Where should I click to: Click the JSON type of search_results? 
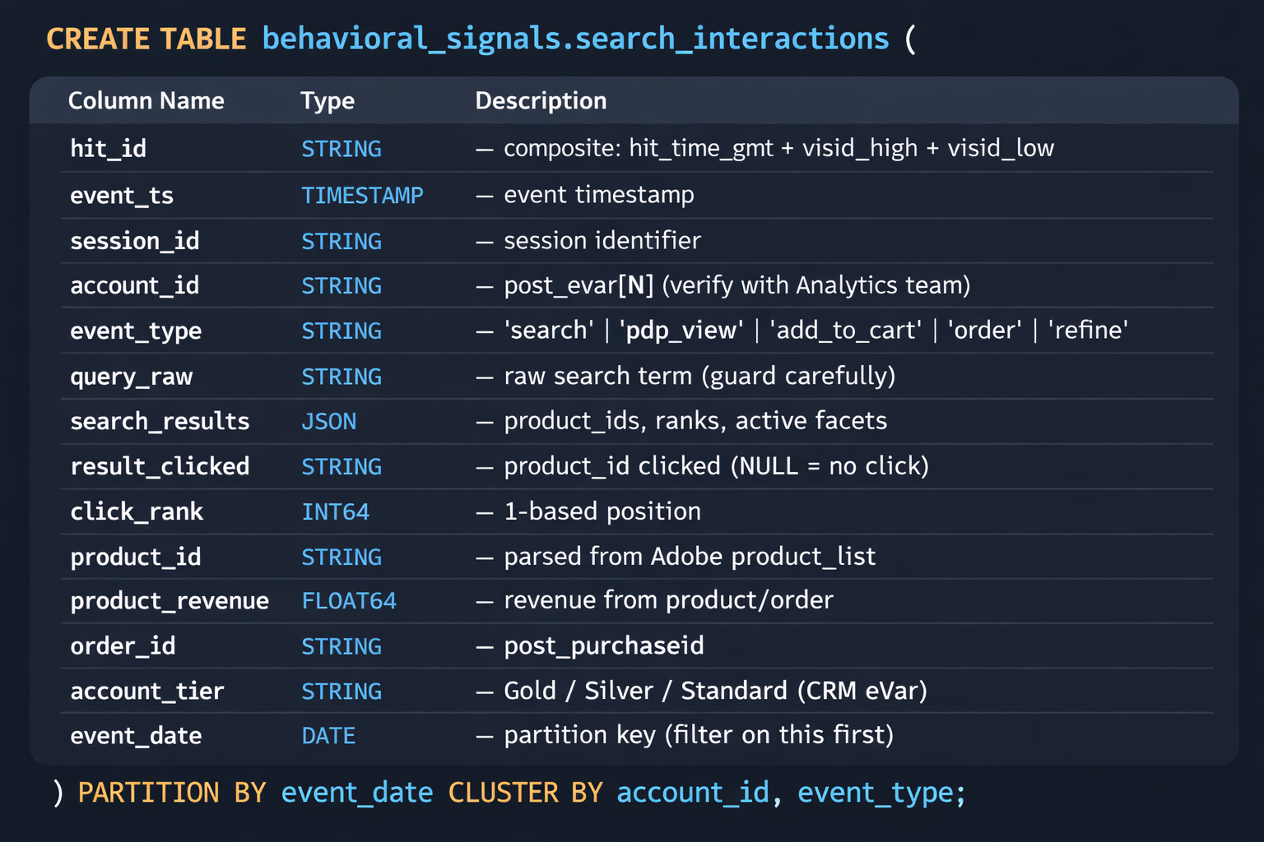(x=328, y=422)
